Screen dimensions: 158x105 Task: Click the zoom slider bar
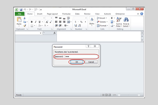coord(129,95)
